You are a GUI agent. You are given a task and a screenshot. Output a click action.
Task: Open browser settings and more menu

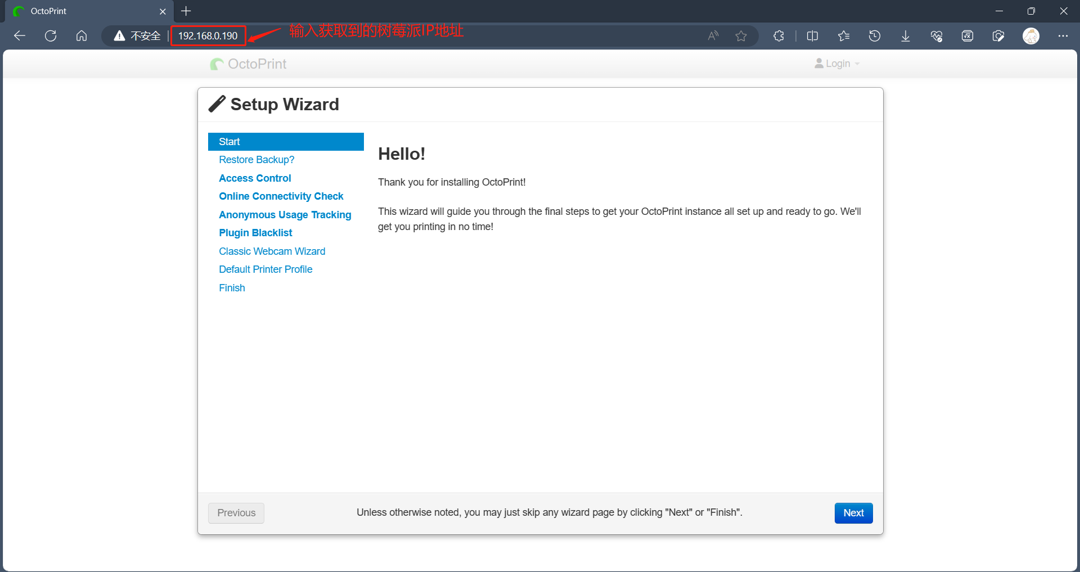tap(1063, 36)
